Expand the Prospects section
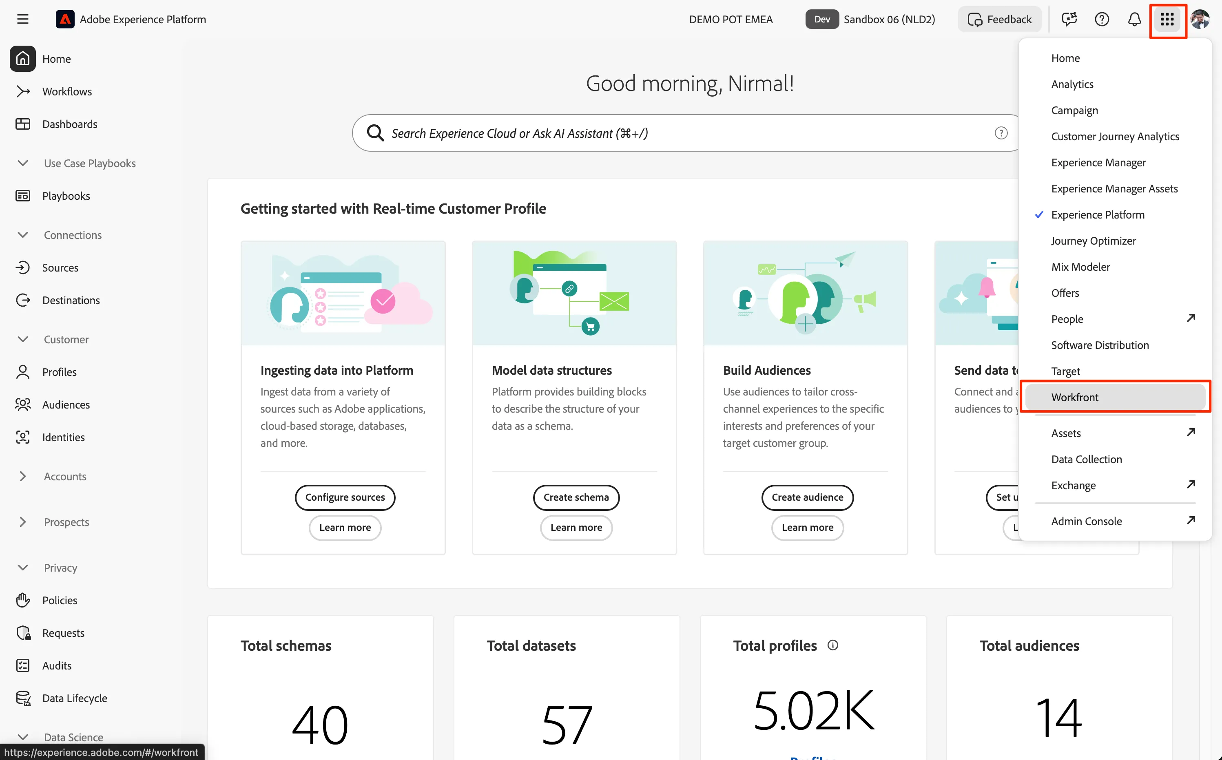 pyautogui.click(x=22, y=522)
